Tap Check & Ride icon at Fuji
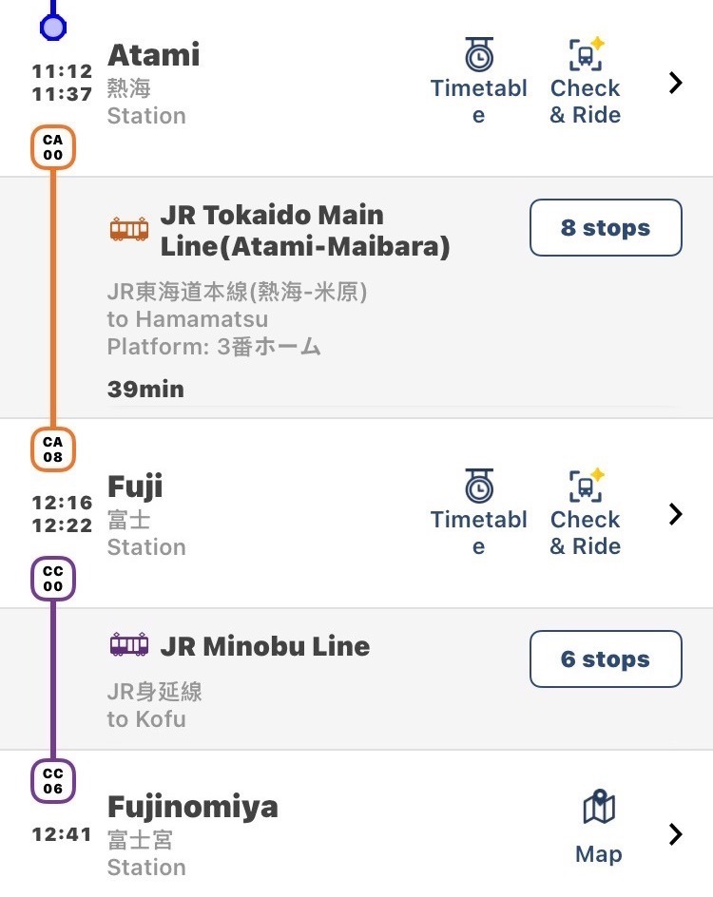 pos(586,487)
